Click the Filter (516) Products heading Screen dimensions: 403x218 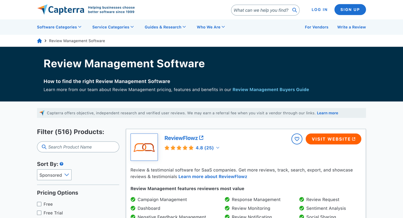(x=71, y=132)
